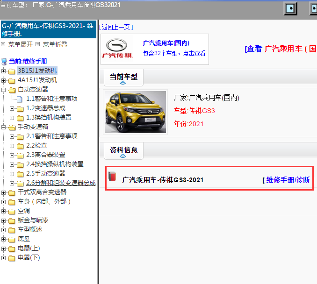Click the 厂家:广汽乘用车(国内) text
The height and width of the screenshot is (284, 317).
point(206,98)
